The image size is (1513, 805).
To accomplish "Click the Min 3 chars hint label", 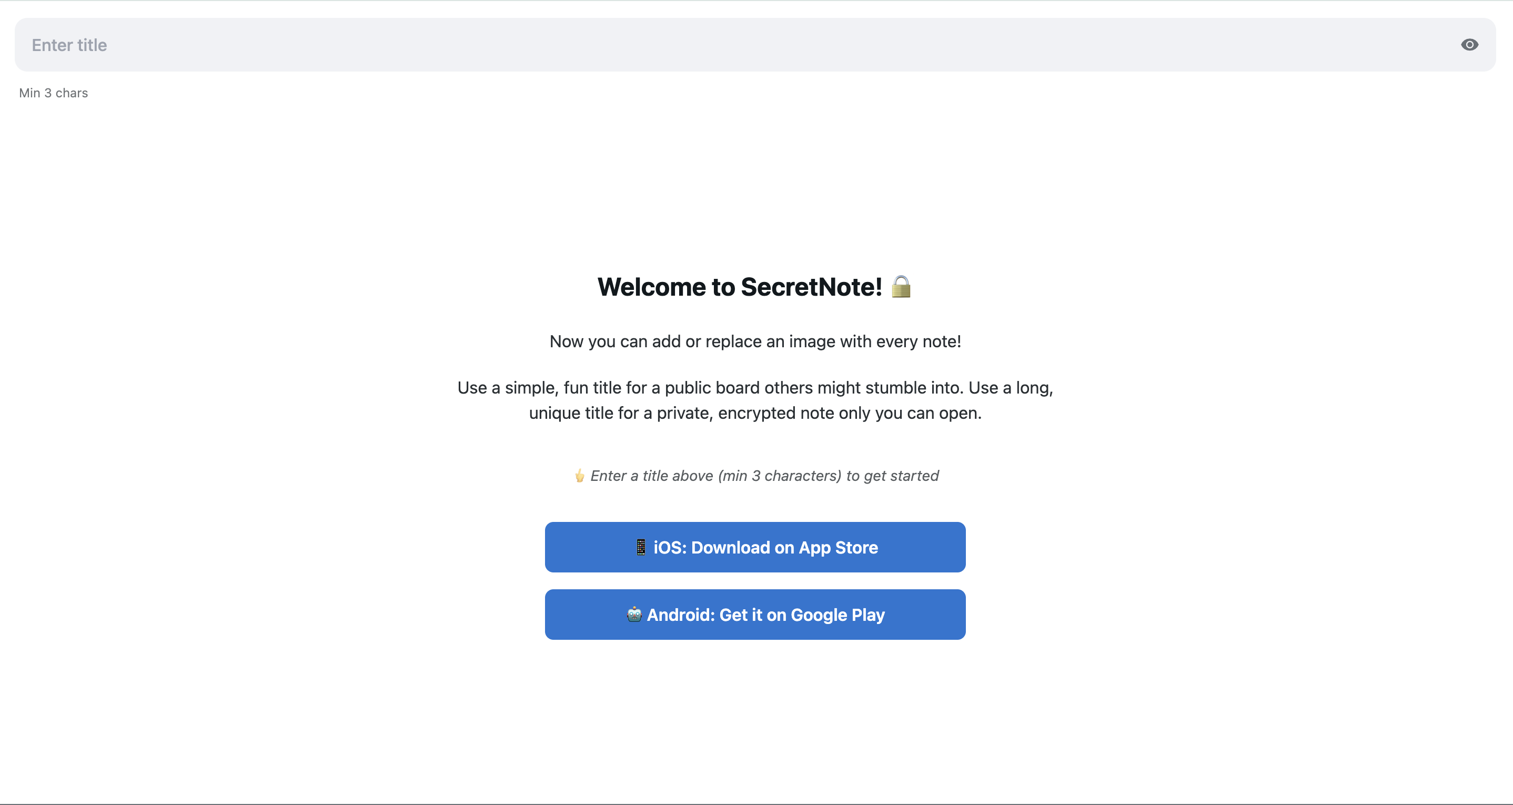I will (x=54, y=92).
